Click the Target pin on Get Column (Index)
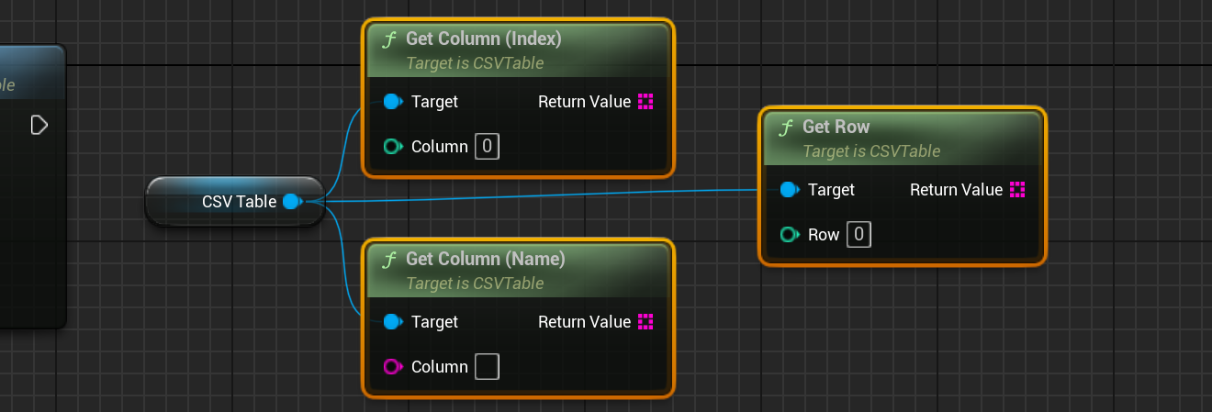The width and height of the screenshot is (1212, 412). (392, 102)
